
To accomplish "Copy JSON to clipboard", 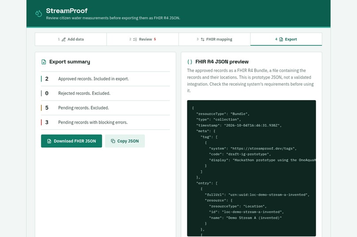I will (125, 141).
